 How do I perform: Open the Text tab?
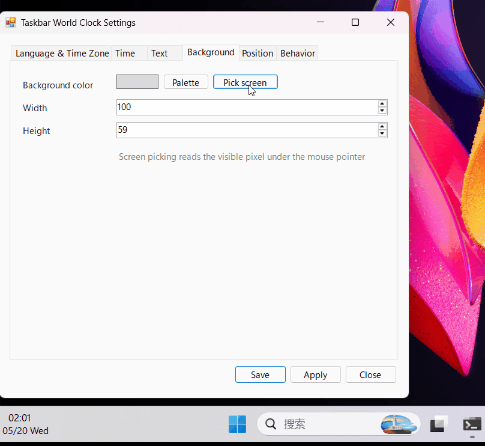coord(165,53)
